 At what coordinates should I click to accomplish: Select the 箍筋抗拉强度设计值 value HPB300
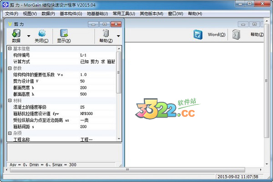pyautogui.click(x=97, y=114)
